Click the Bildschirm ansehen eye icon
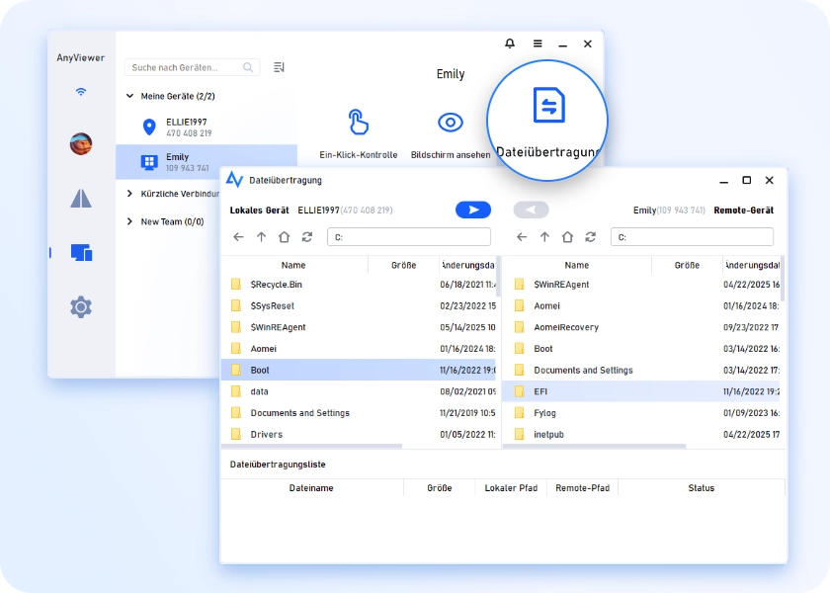This screenshot has width=830, height=593. click(451, 123)
